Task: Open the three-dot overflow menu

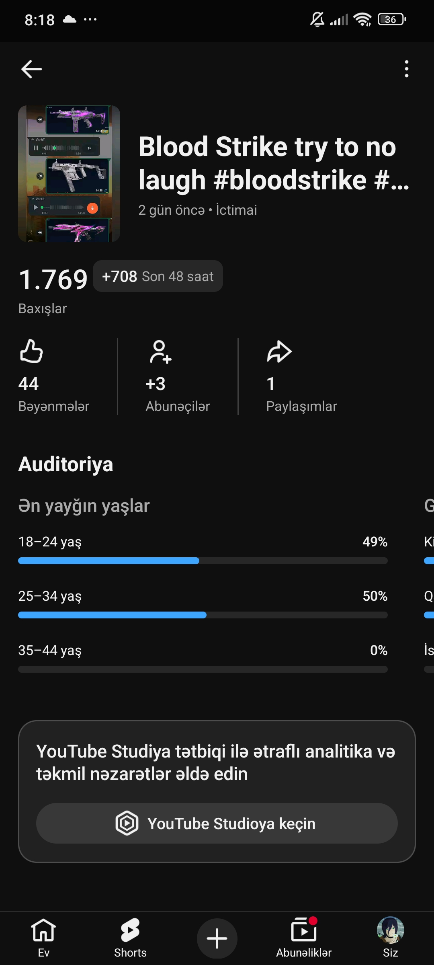Action: (407, 69)
